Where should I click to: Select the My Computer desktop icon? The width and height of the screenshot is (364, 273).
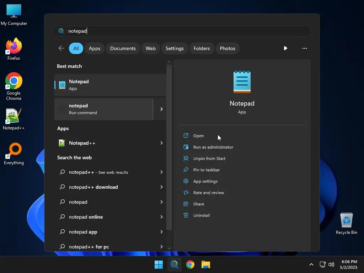pos(14,15)
